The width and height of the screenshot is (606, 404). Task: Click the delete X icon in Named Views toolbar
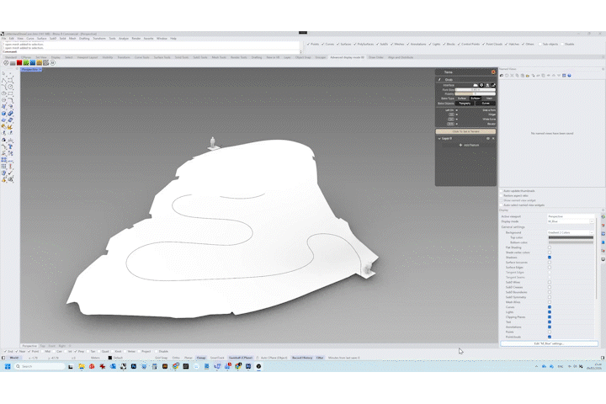tap(512, 76)
